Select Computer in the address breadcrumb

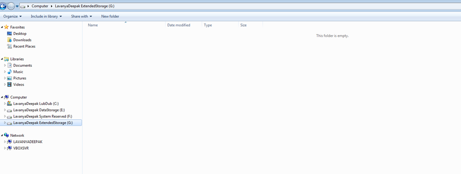pos(40,6)
